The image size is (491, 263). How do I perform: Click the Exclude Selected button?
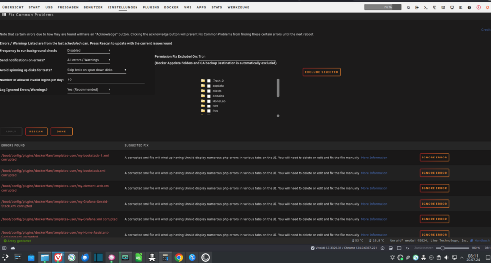pyautogui.click(x=322, y=72)
